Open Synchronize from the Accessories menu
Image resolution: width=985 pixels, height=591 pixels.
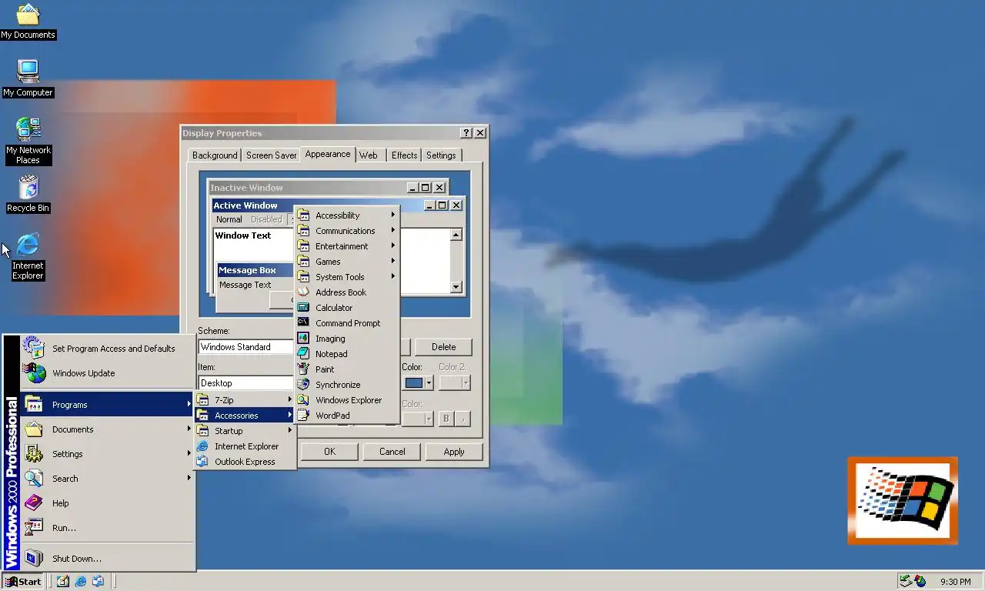(x=346, y=385)
